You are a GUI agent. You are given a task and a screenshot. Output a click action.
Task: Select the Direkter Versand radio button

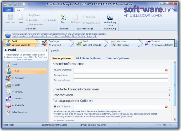pos(55,121)
